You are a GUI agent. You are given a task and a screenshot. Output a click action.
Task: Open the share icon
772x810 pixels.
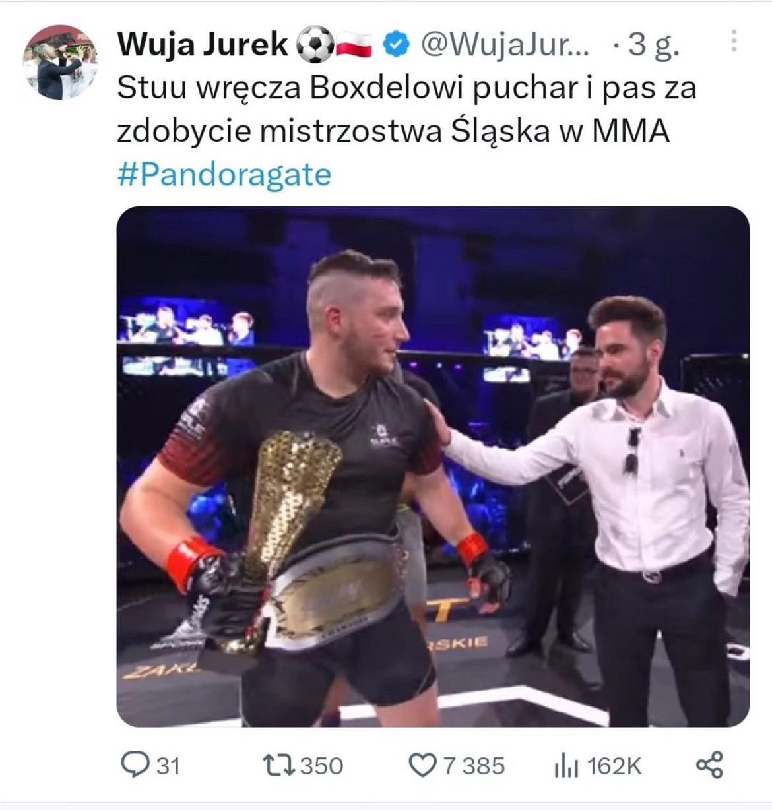pos(710,765)
